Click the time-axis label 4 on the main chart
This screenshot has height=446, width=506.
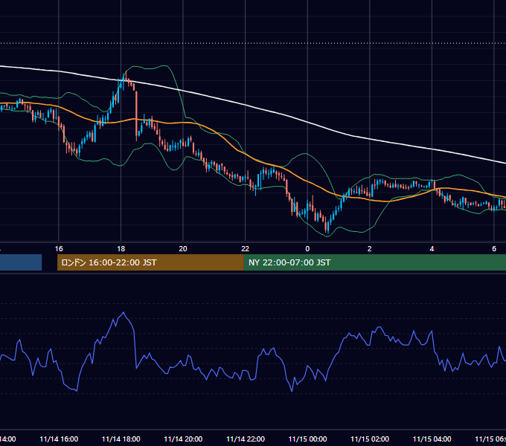pyautogui.click(x=432, y=249)
